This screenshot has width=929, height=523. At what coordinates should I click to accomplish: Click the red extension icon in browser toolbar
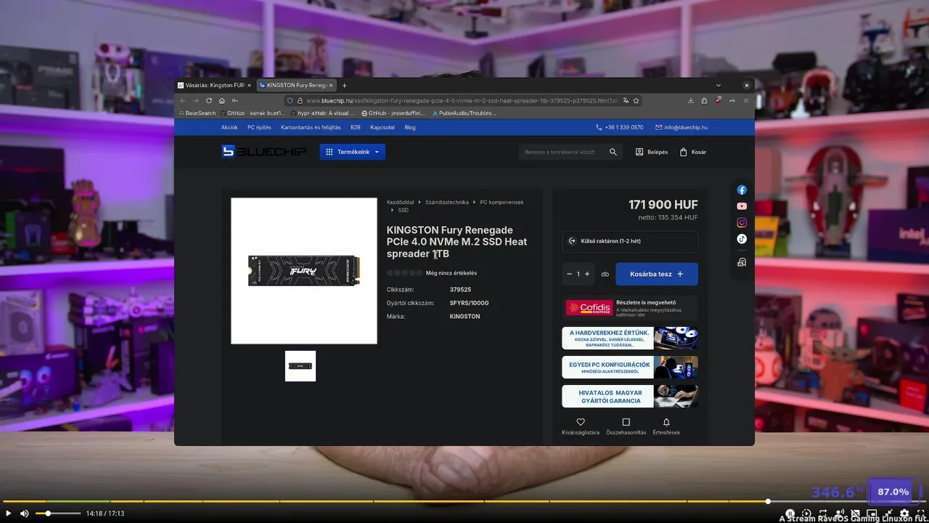coord(719,100)
